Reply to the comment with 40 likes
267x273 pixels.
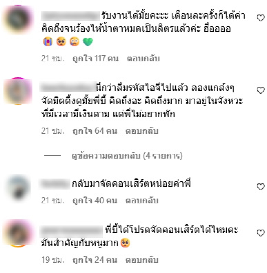tap(142, 201)
